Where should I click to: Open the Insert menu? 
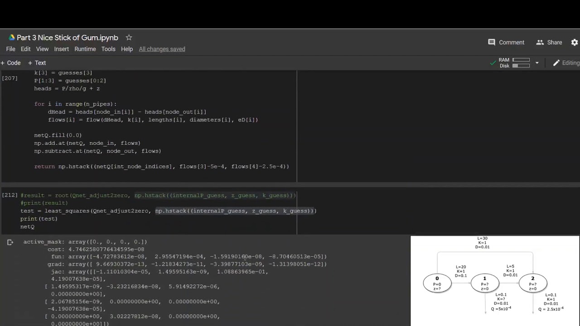pyautogui.click(x=62, y=49)
